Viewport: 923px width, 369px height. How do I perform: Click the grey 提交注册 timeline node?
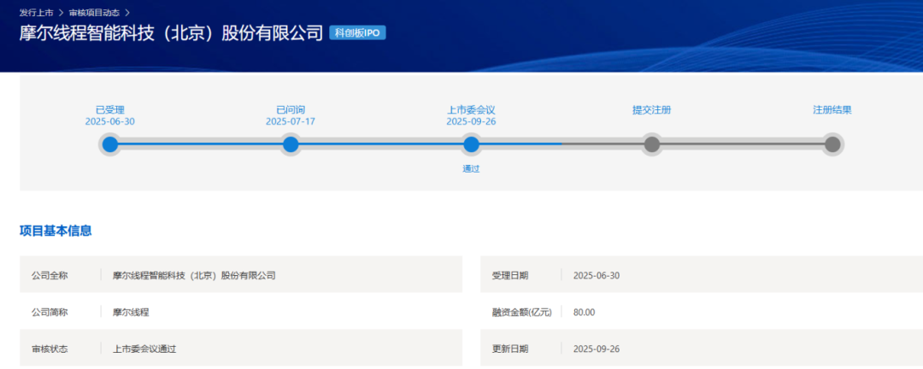click(651, 144)
